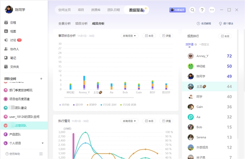This screenshot has height=159, width=245.
Task: Add a team space with plus icon
Action: pos(41,79)
